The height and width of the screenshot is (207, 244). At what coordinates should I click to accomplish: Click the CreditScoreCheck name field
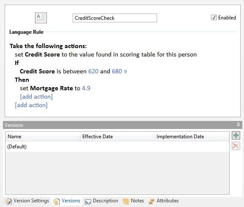coord(115,18)
